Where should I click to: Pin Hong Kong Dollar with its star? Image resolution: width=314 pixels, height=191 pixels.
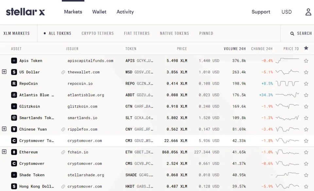306,187
